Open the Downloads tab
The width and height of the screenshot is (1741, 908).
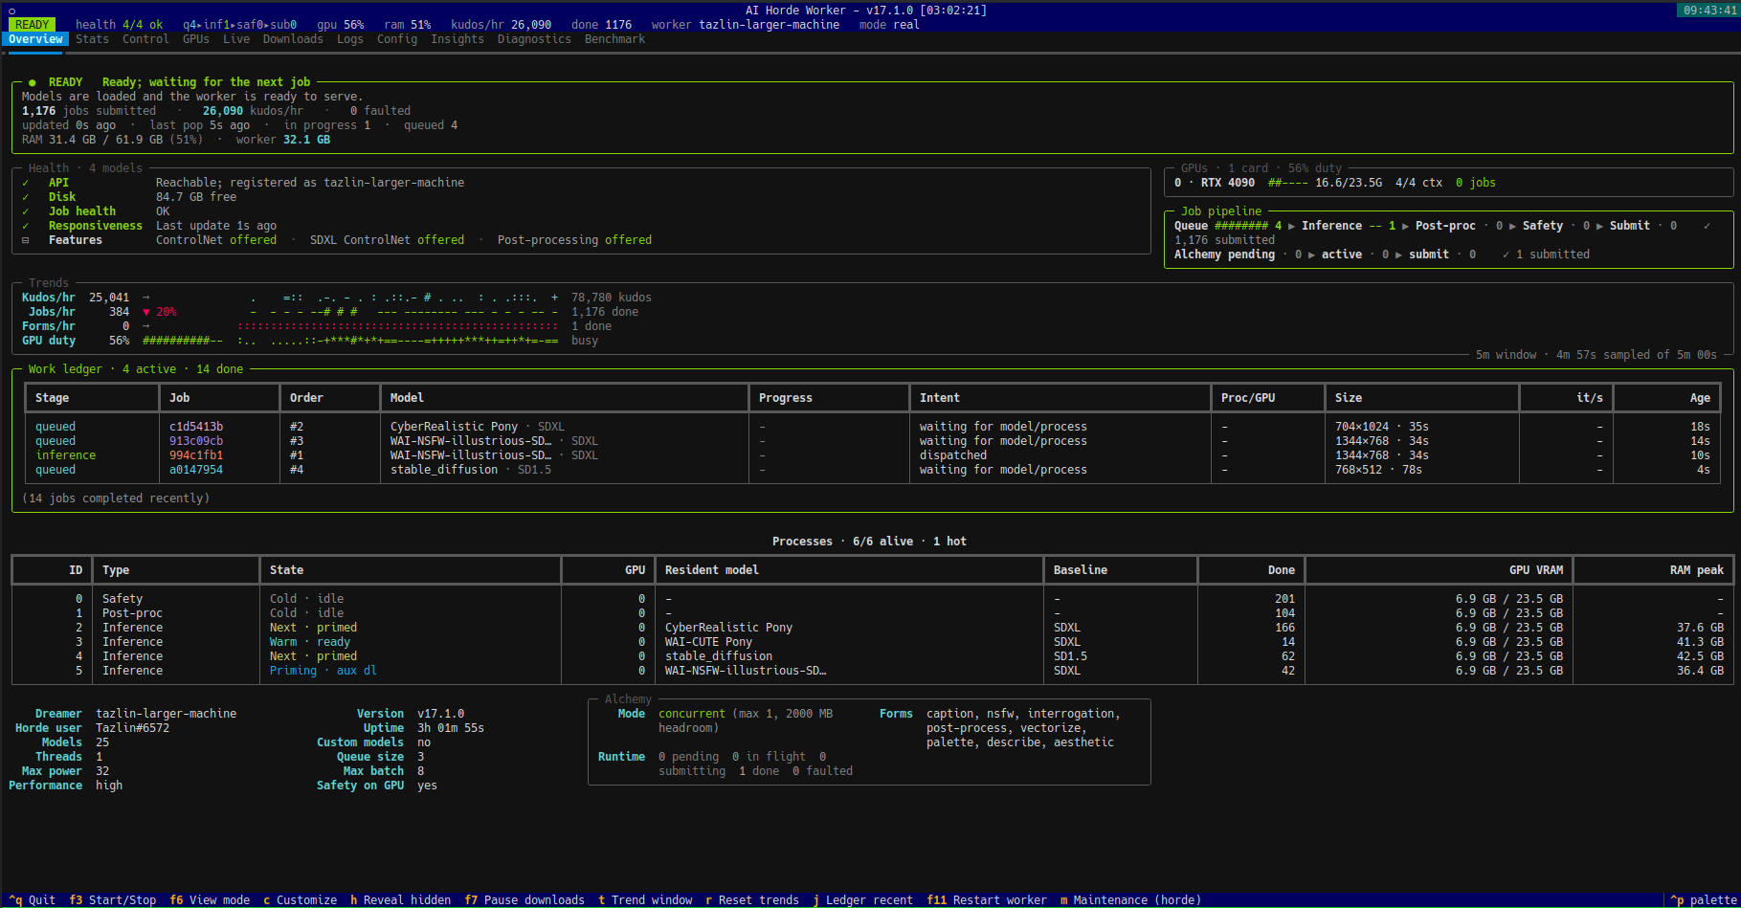tap(293, 39)
